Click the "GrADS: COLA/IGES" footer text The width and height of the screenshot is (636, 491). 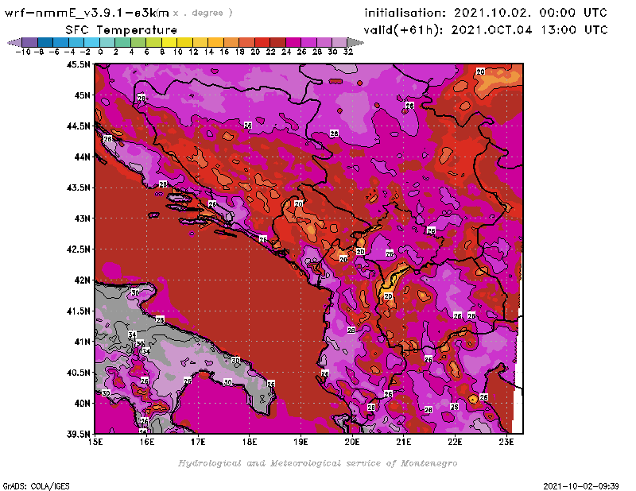pos(36,486)
